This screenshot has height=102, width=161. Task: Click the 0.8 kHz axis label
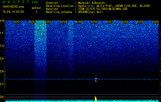tap(2, 71)
